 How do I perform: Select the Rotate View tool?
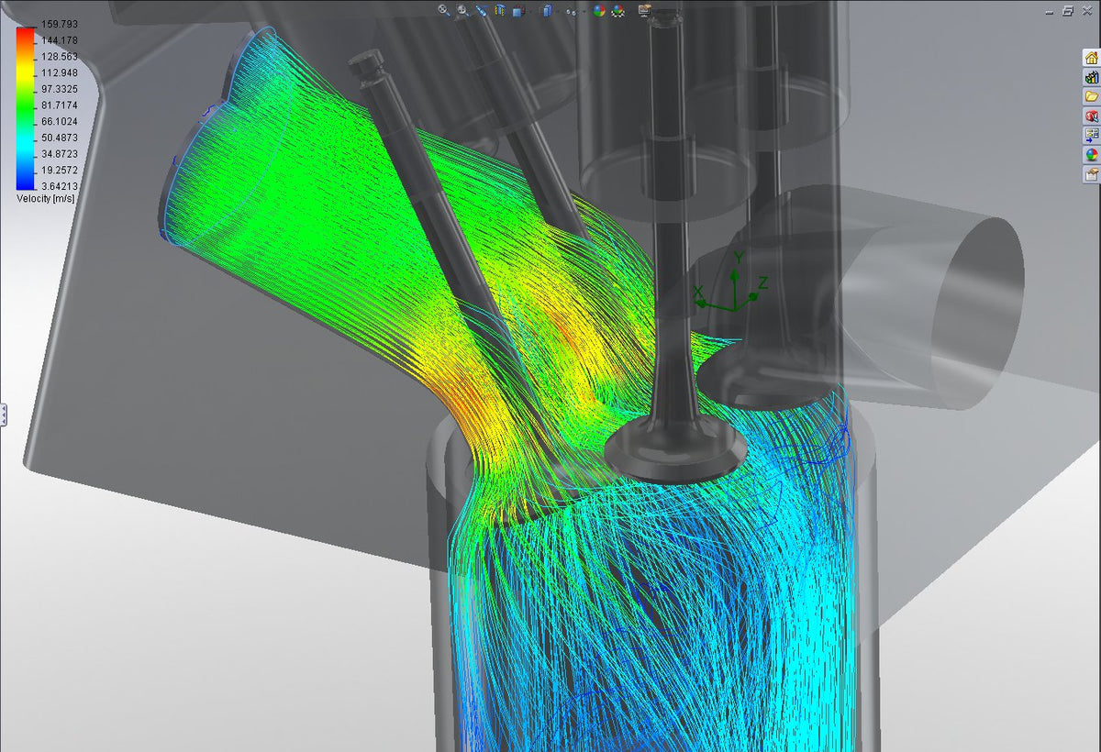point(483,10)
